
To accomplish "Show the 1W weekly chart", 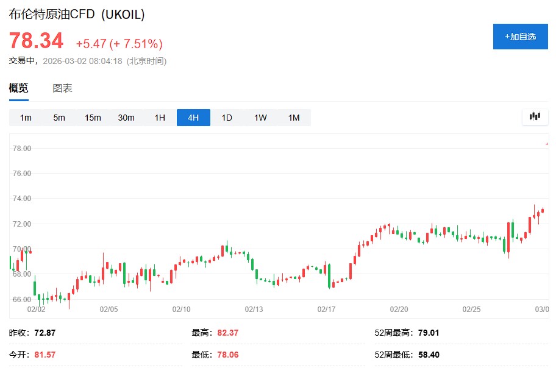I will tap(260, 118).
